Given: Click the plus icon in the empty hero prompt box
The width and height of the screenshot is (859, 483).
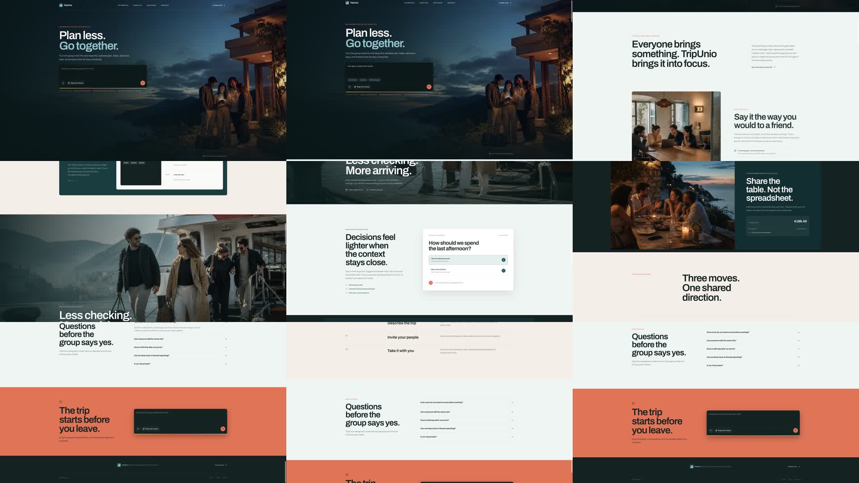Looking at the screenshot, I should point(63,83).
